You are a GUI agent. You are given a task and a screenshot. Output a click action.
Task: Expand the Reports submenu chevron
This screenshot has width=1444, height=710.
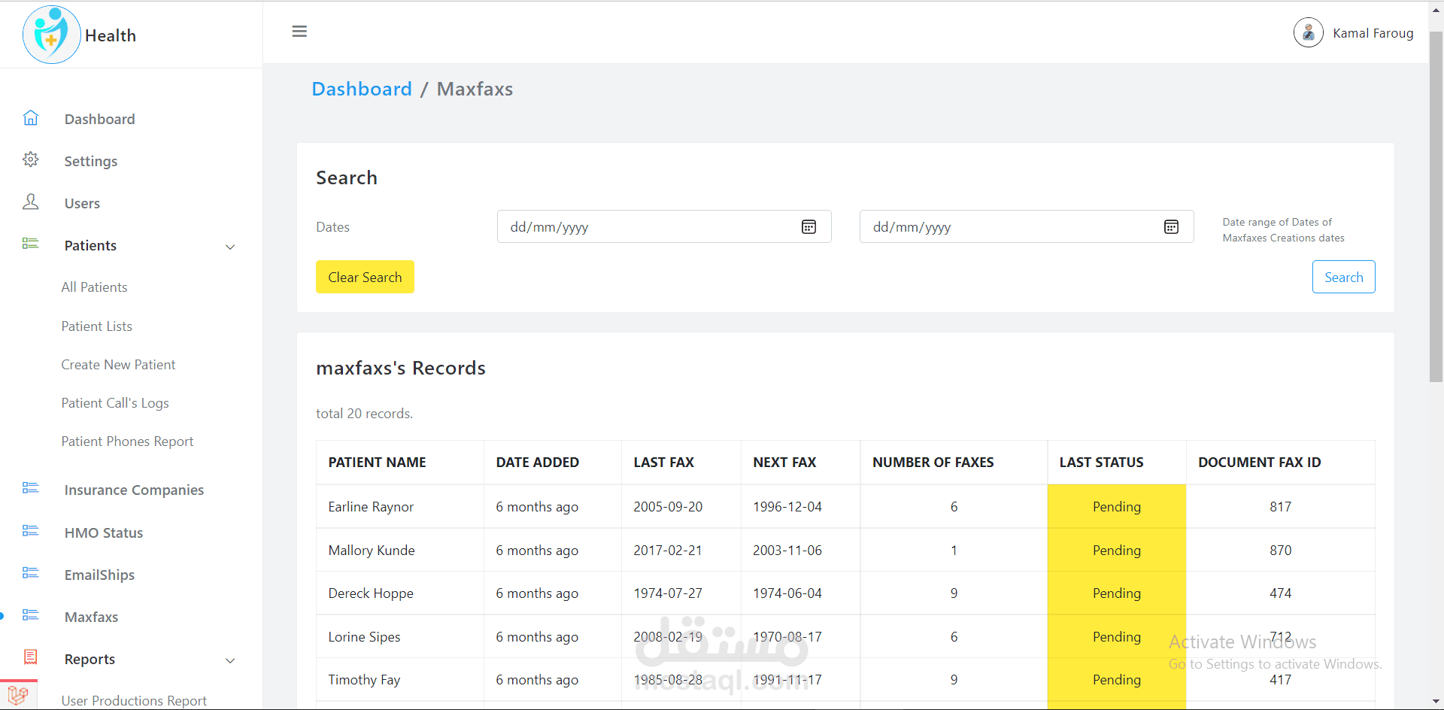(x=230, y=660)
